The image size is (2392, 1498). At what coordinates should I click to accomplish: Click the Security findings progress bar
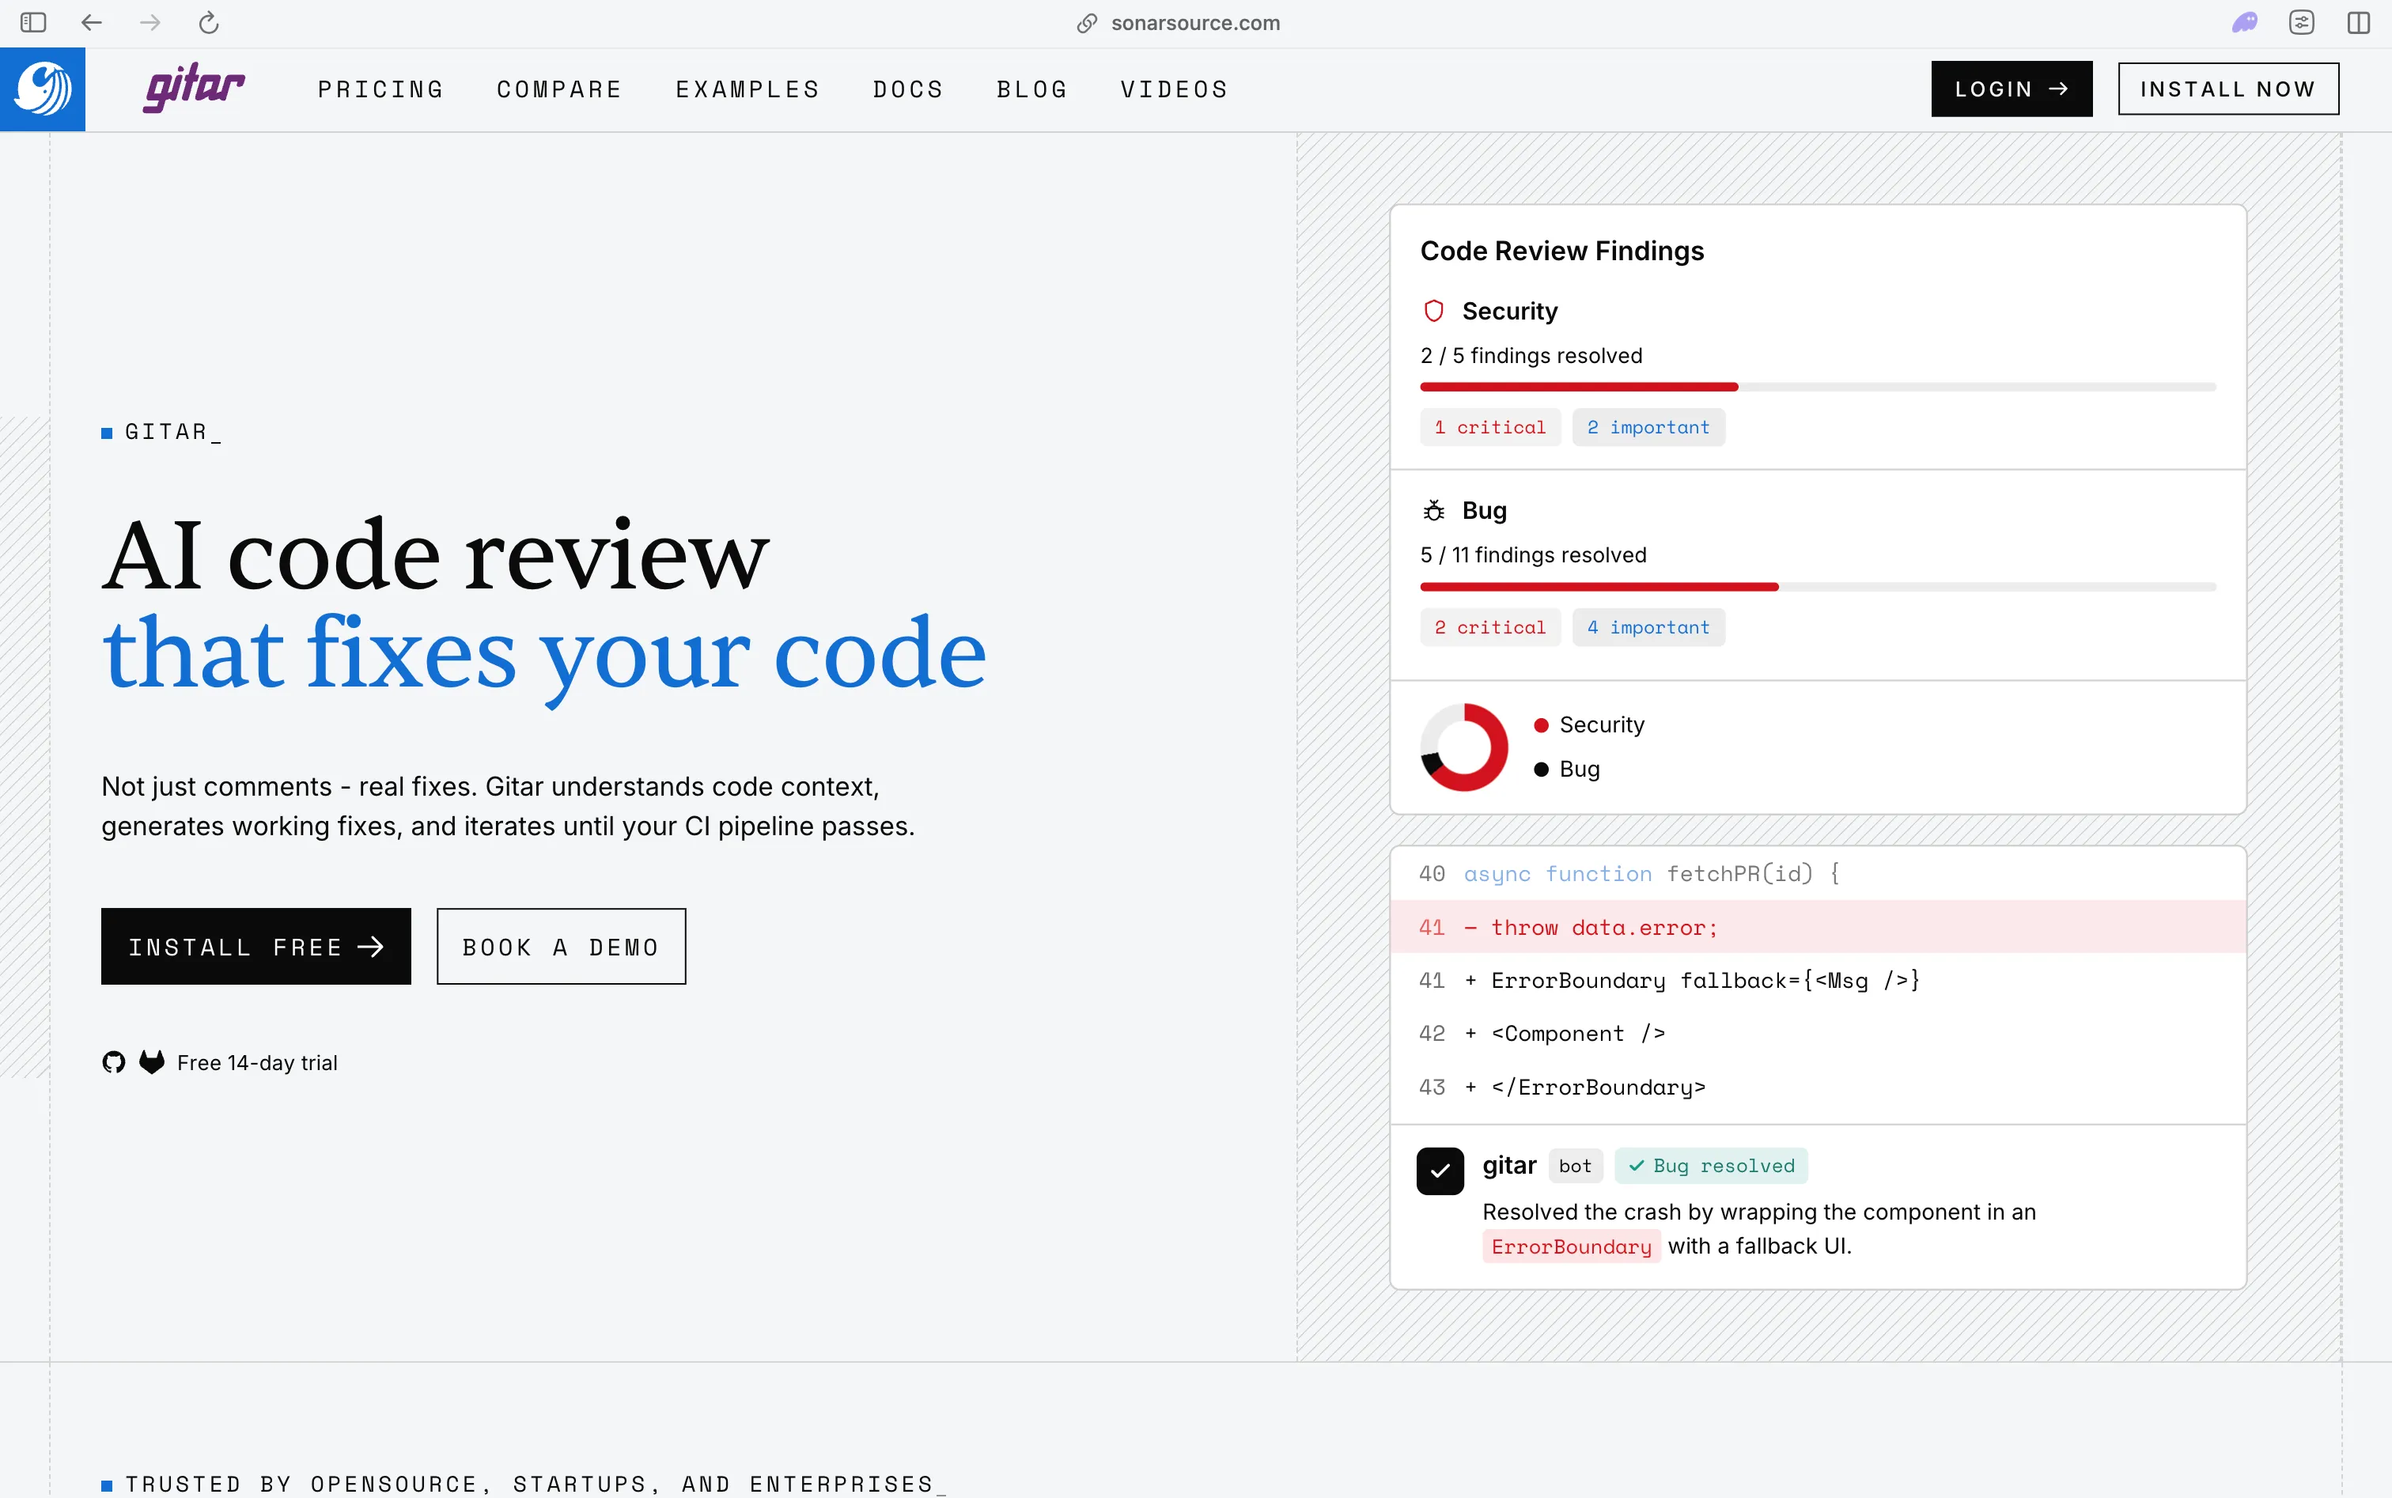tap(1817, 387)
